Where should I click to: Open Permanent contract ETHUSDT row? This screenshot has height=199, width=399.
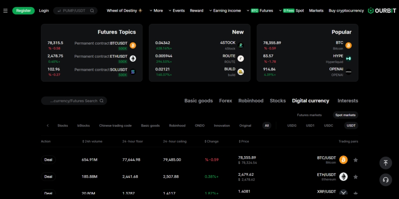[x=92, y=59]
